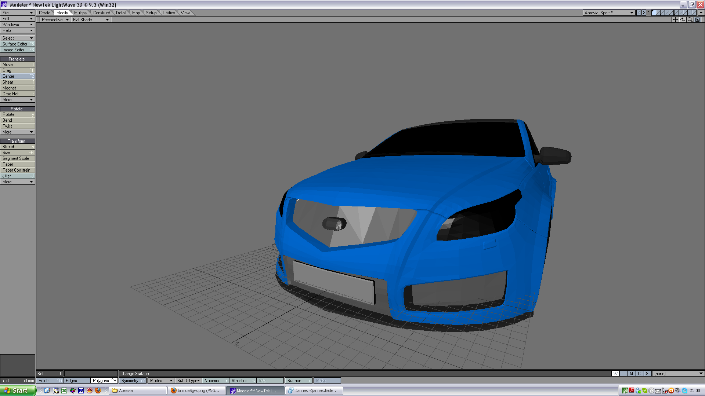705x396 pixels.
Task: Open the Numeric panel
Action: (216, 381)
